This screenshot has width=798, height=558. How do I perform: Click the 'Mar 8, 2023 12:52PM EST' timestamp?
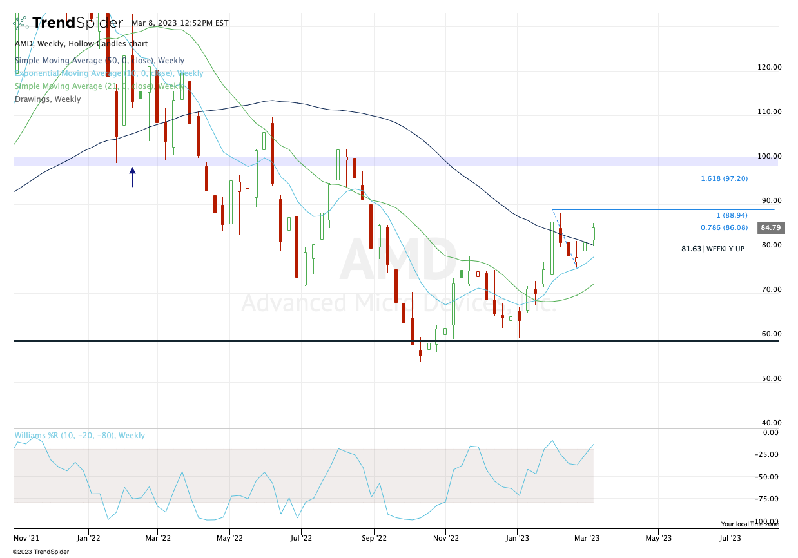point(180,23)
